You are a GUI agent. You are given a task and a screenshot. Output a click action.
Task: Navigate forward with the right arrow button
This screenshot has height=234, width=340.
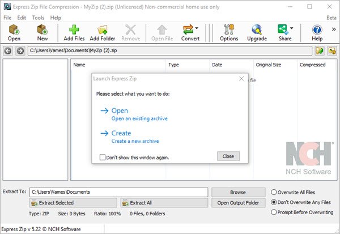pos(20,51)
